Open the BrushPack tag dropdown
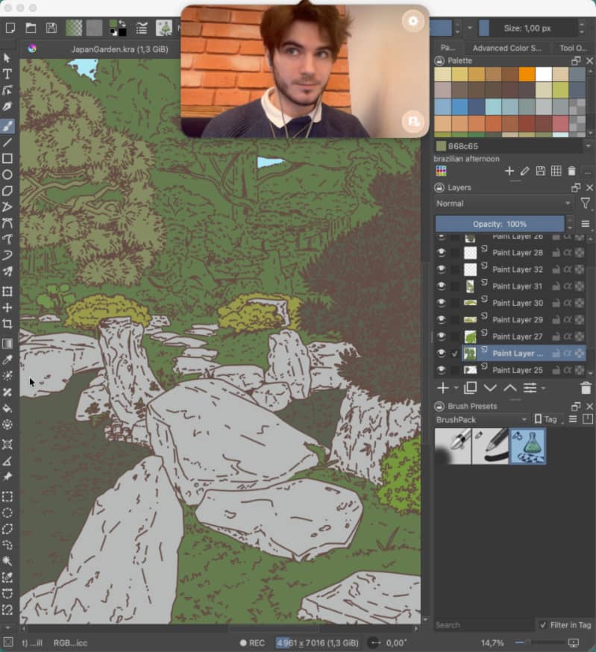The height and width of the screenshot is (652, 596). click(x=482, y=419)
